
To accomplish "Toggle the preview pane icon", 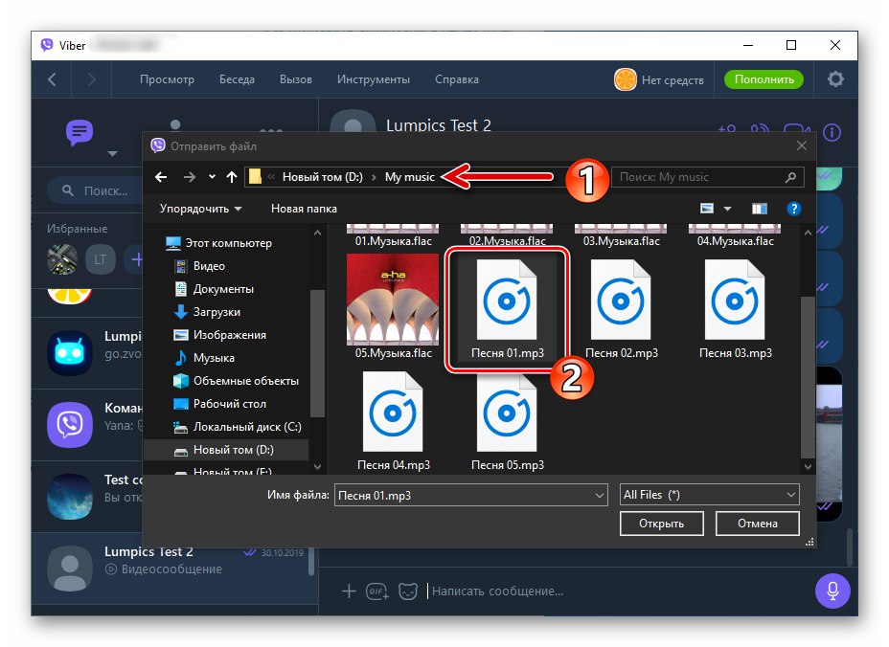I will tap(759, 209).
